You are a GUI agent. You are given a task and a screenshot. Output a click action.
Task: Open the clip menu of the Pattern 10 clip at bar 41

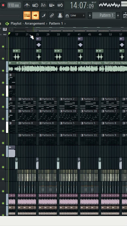(x=82, y=111)
